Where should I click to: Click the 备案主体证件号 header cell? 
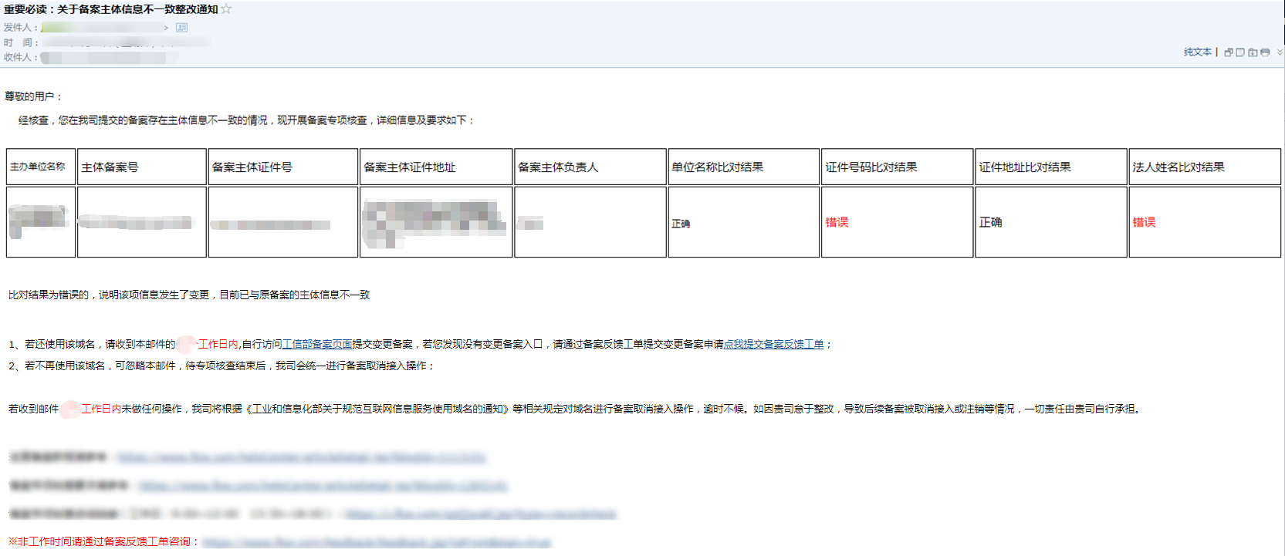283,167
